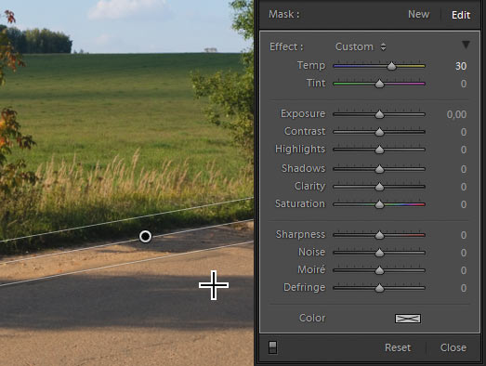This screenshot has height=366, width=486.
Task: Reset the graduated filter settings
Action: [398, 347]
